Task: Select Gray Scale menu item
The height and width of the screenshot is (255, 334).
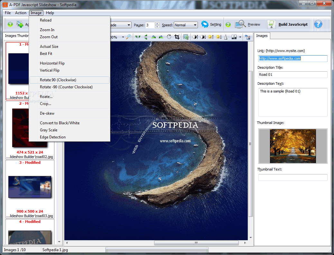Action: click(x=70, y=130)
